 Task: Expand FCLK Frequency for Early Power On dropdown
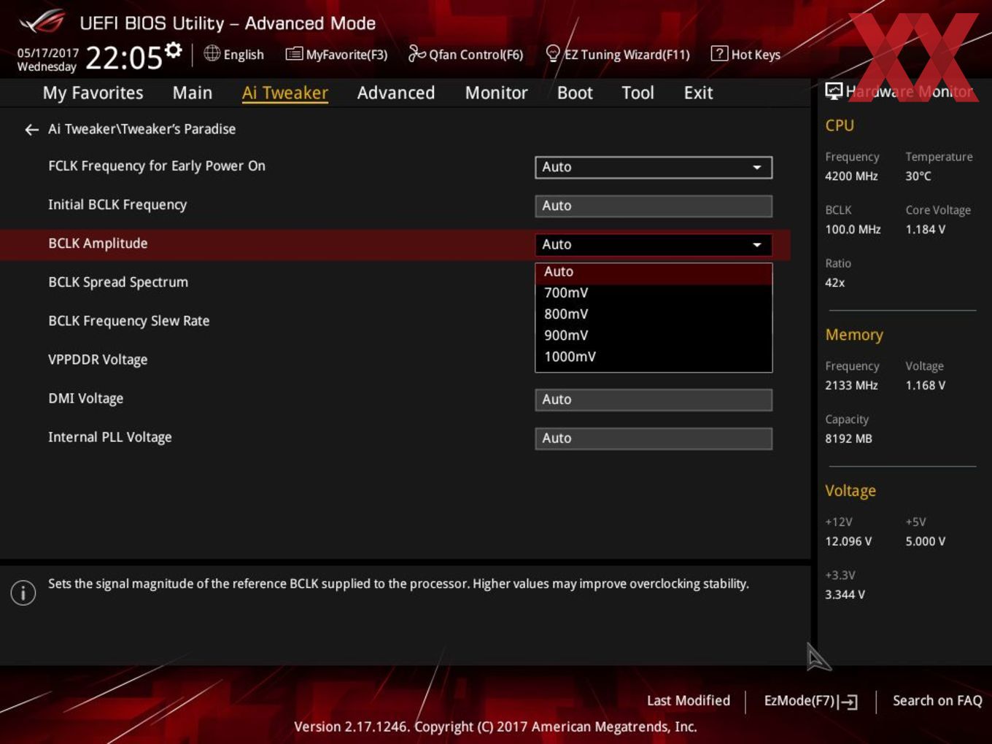tap(654, 167)
